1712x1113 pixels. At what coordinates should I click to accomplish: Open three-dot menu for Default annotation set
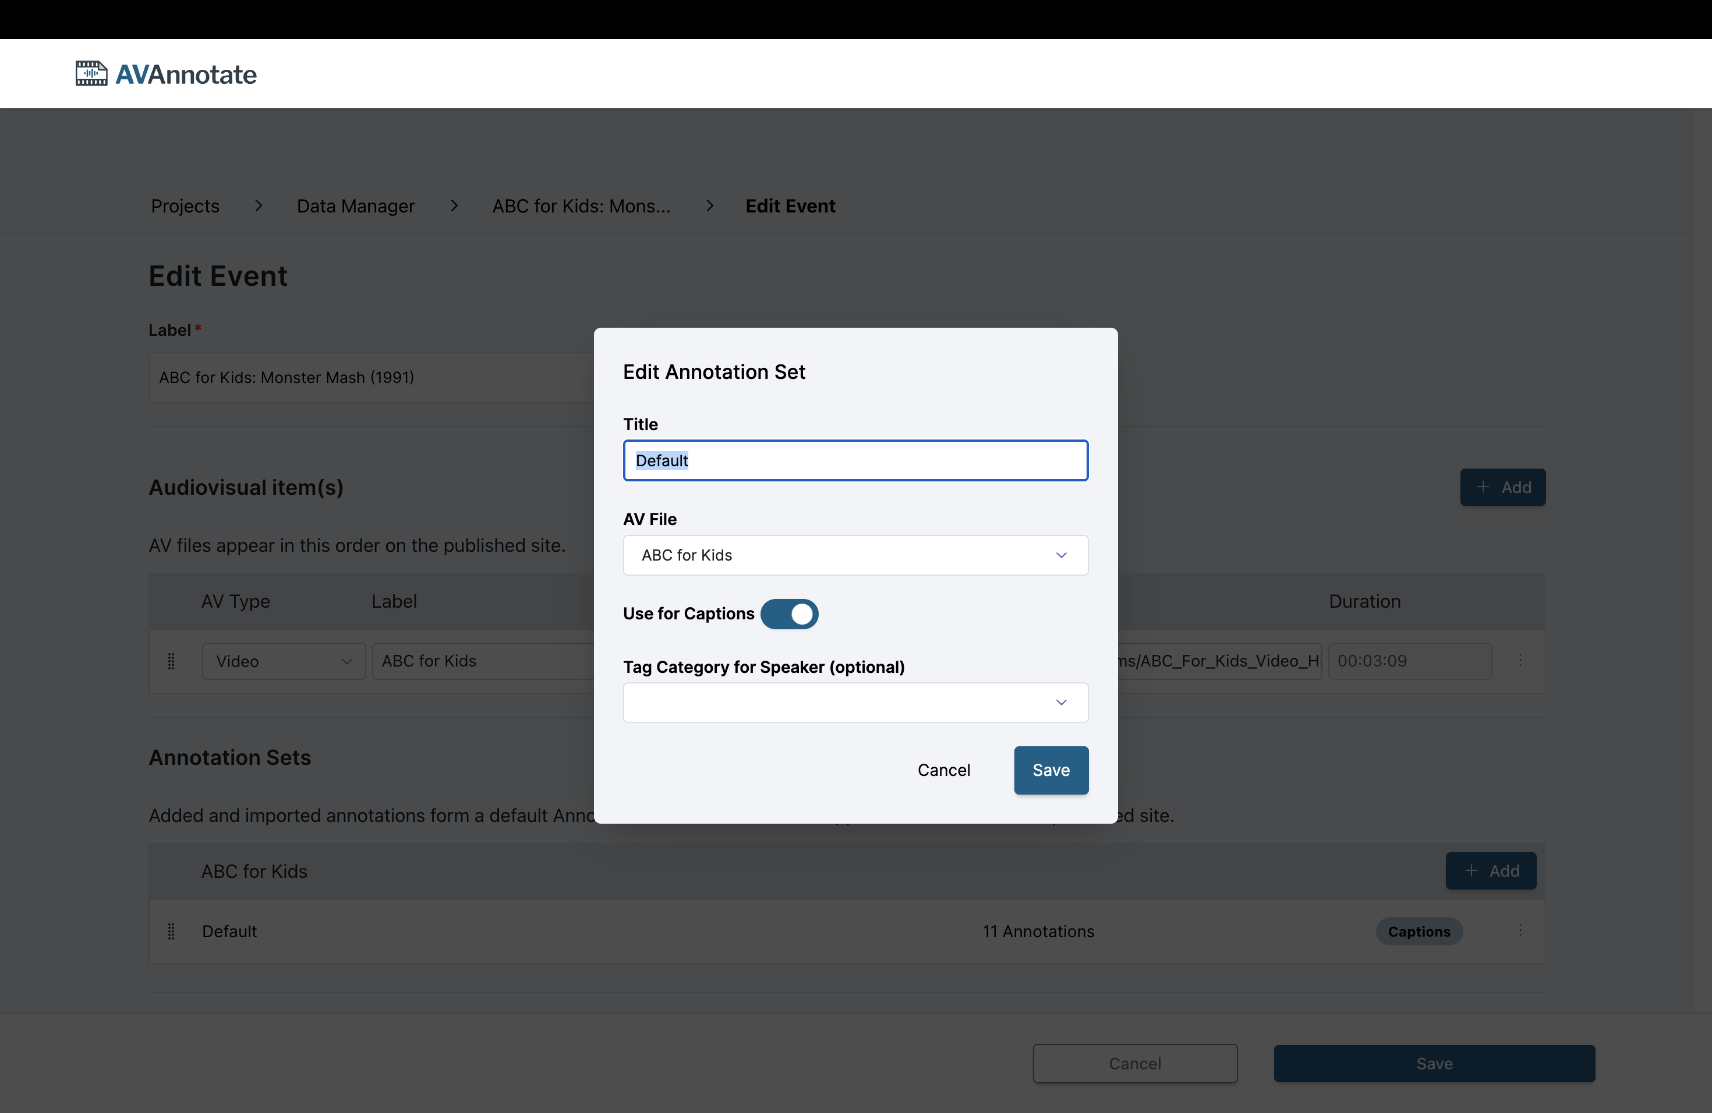[1519, 930]
